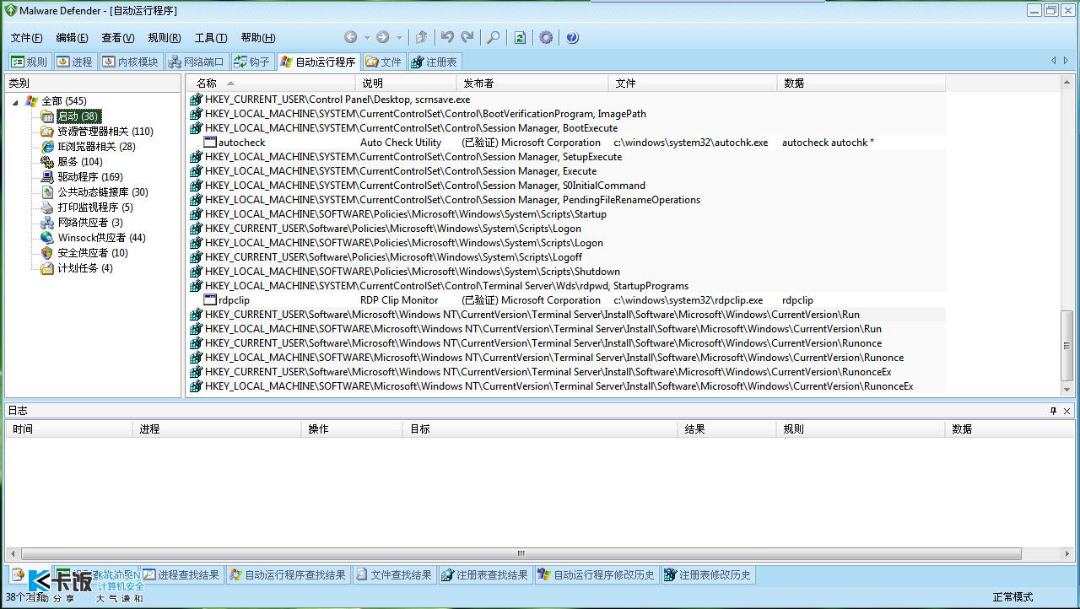Open settings via the gear icon
This screenshot has width=1080, height=609.
[546, 37]
